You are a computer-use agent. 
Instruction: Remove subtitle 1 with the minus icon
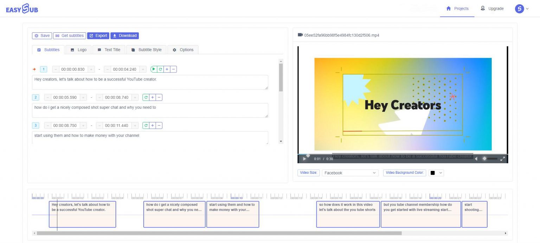[x=173, y=69]
